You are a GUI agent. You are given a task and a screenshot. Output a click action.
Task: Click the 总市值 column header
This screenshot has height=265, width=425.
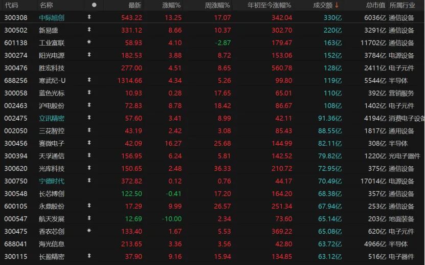pos(375,5)
